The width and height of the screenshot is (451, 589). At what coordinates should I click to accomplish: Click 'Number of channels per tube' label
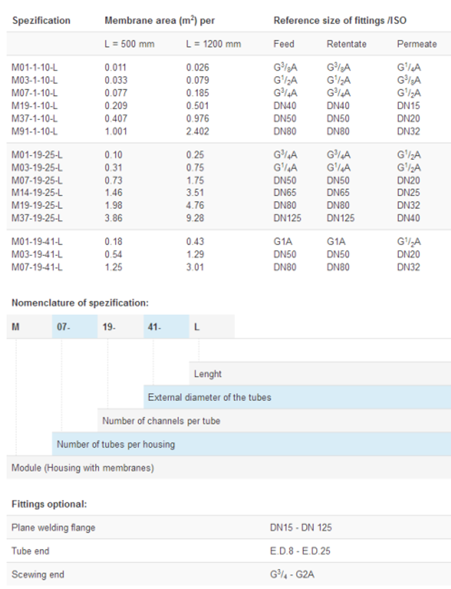coord(161,421)
